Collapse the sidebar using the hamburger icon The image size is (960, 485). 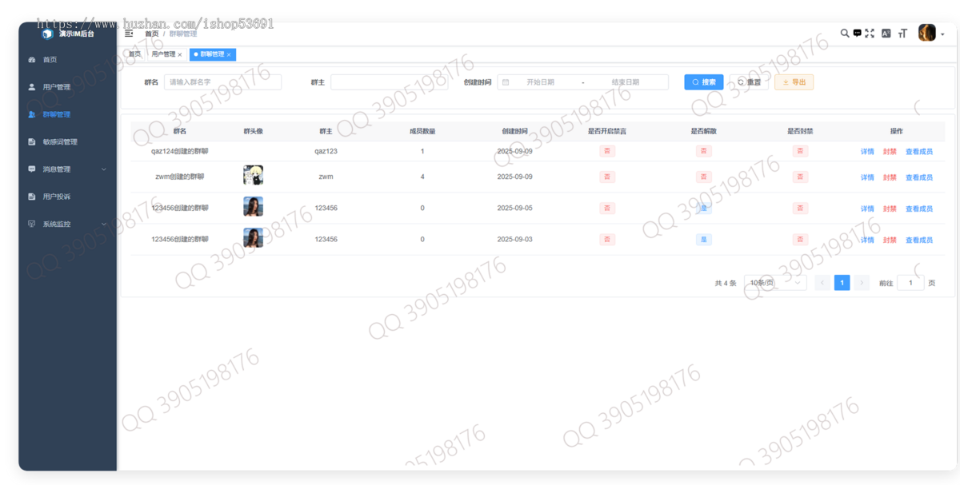(x=129, y=34)
